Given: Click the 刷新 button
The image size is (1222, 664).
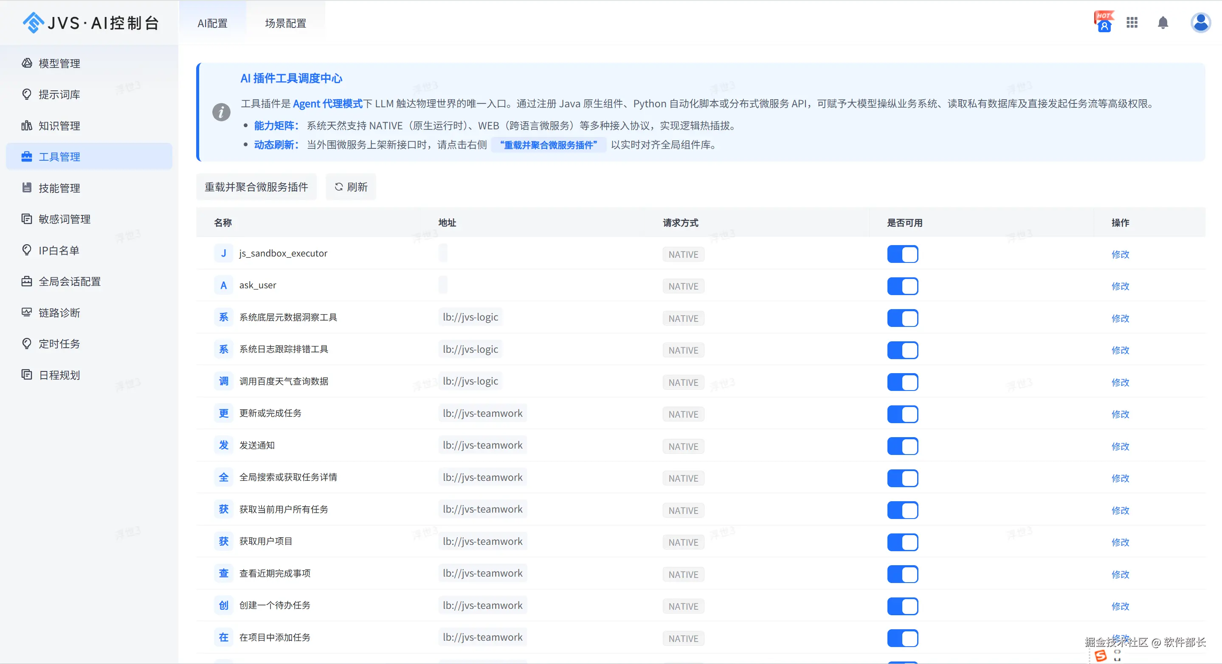Looking at the screenshot, I should (x=351, y=187).
